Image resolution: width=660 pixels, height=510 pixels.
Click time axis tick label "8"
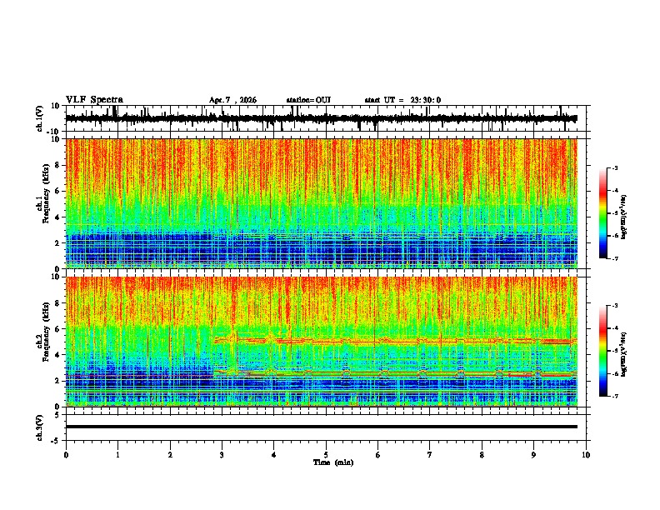(482, 455)
